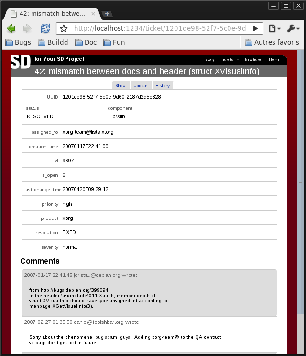Click the last change time 20070420T09:29:12
The image size is (306, 356).
[x=85, y=189]
